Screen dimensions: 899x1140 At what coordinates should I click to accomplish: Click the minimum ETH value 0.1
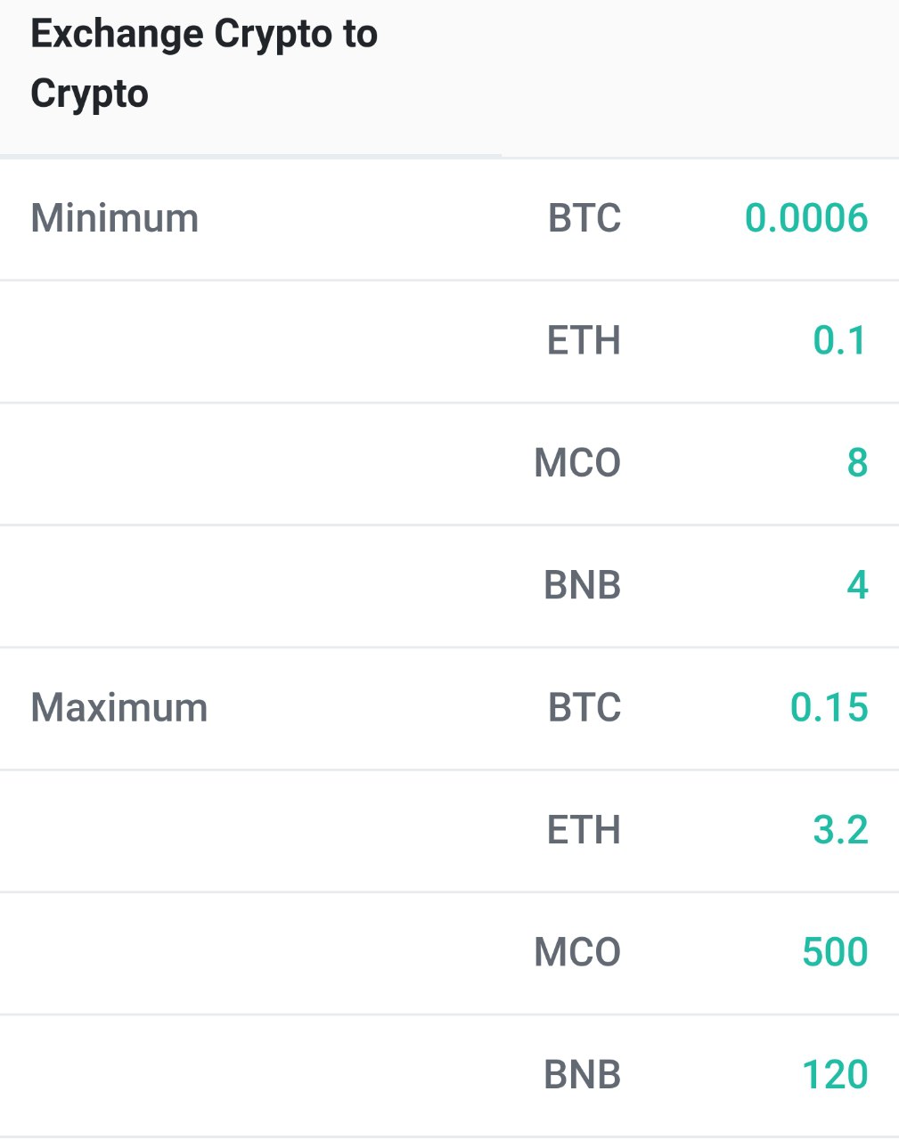coord(839,340)
